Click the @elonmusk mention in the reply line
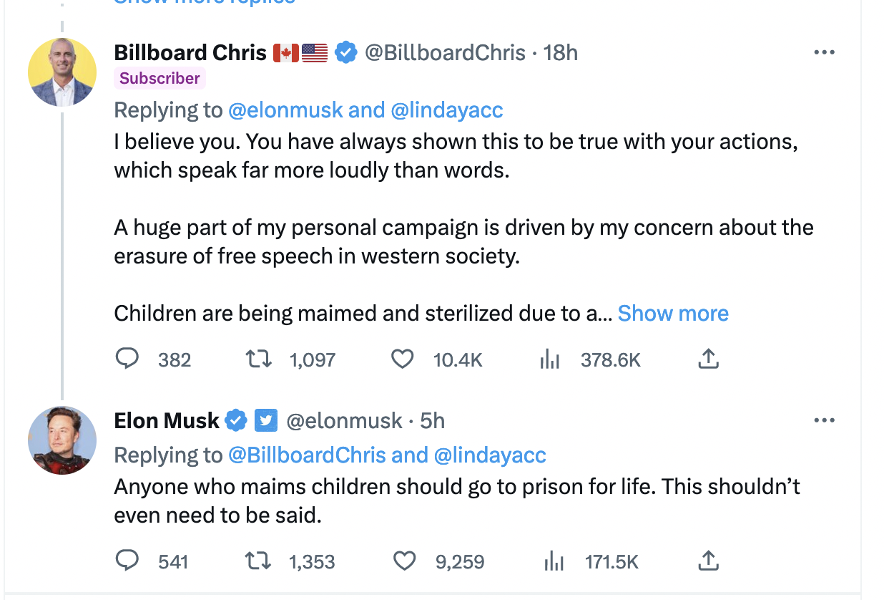The height and width of the screenshot is (600, 884). [285, 110]
